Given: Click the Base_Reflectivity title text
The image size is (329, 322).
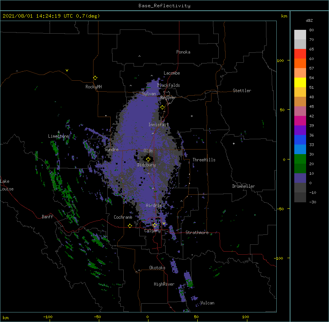Looking at the screenshot, I should click(164, 6).
